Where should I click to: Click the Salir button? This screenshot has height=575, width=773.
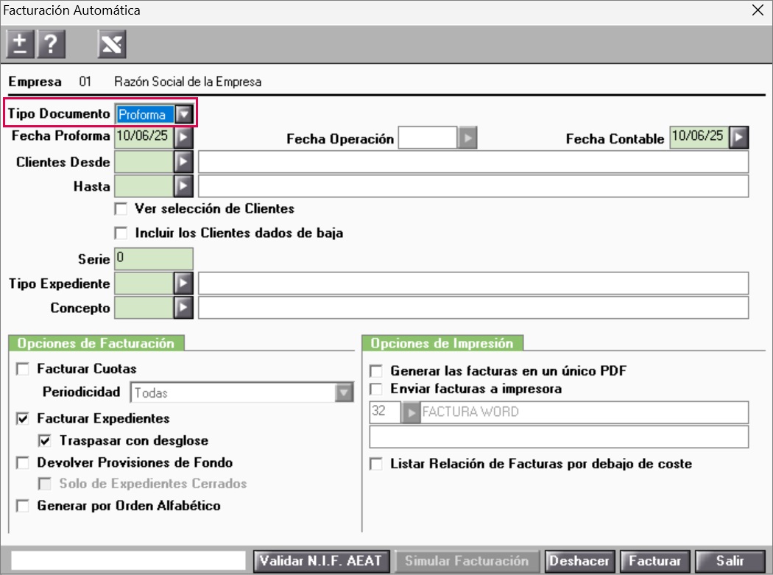(730, 561)
